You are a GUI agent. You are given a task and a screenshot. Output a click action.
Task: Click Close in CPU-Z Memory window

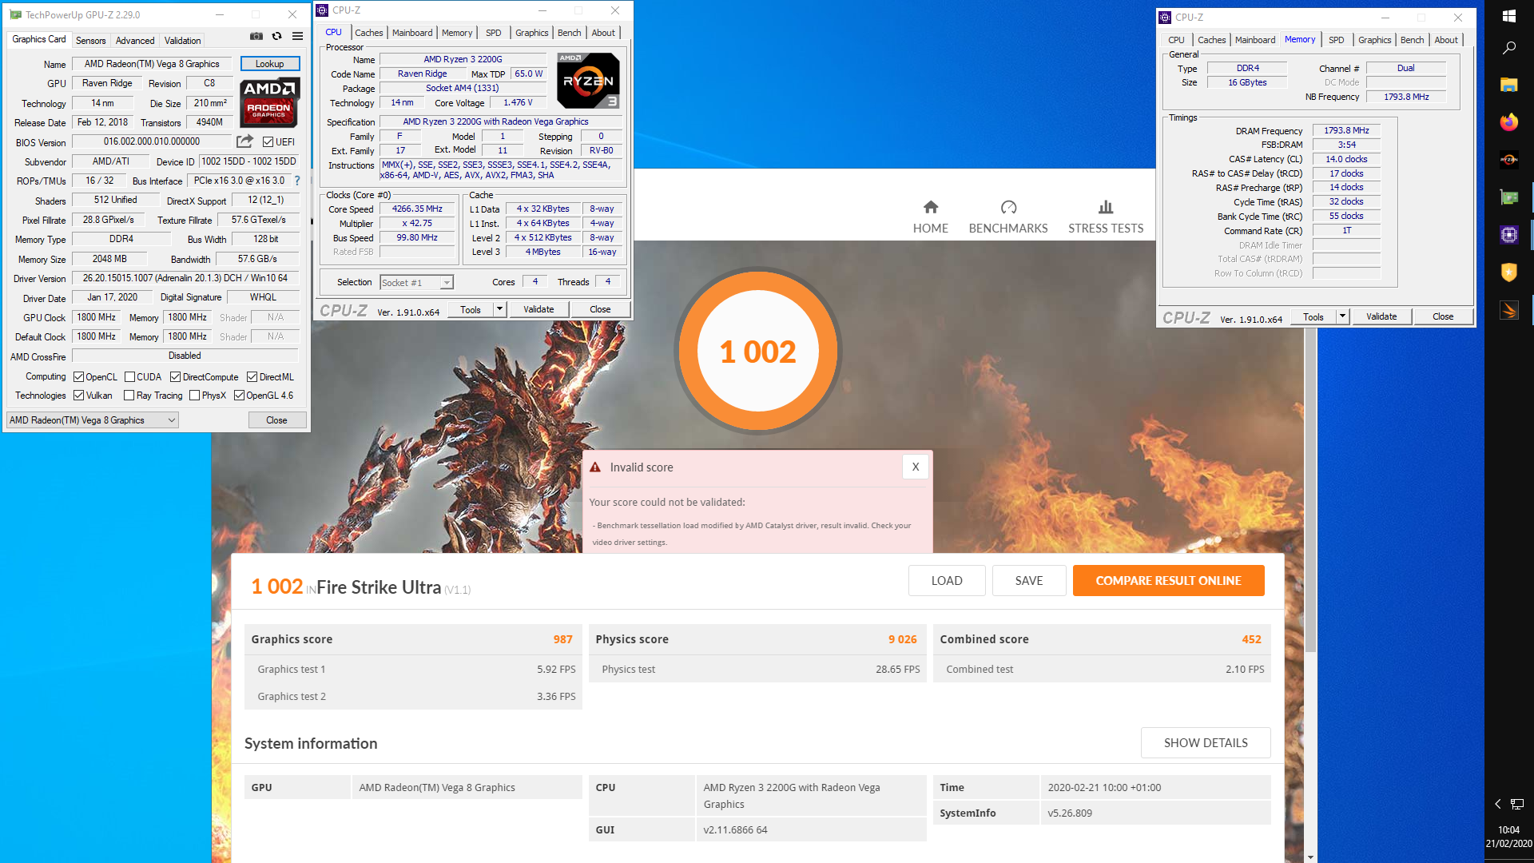point(1443,316)
